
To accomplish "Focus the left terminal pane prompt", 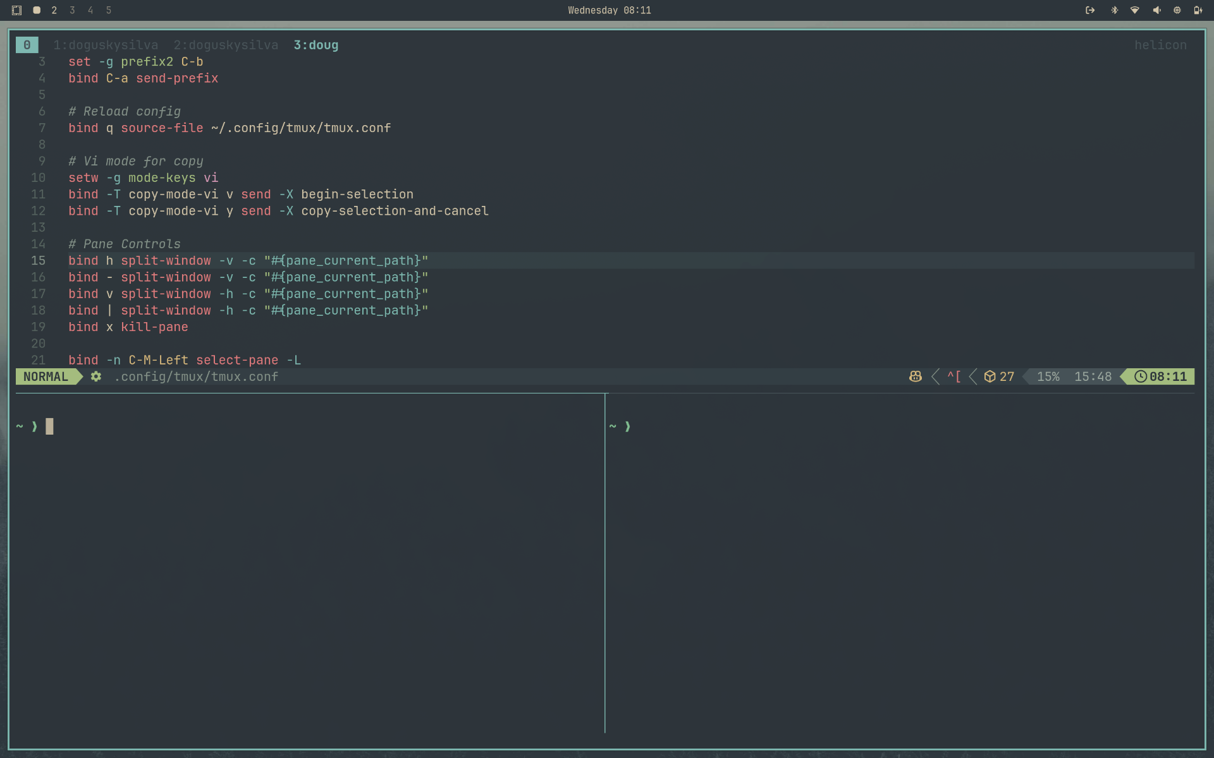I will [x=35, y=426].
